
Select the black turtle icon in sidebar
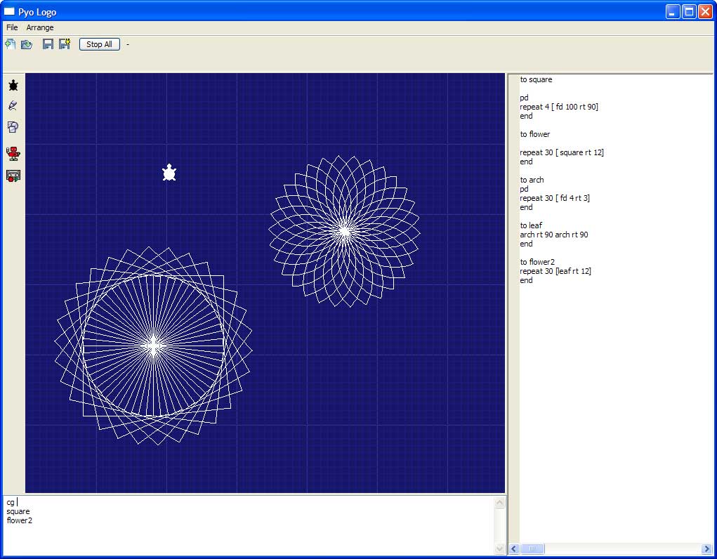[x=13, y=86]
